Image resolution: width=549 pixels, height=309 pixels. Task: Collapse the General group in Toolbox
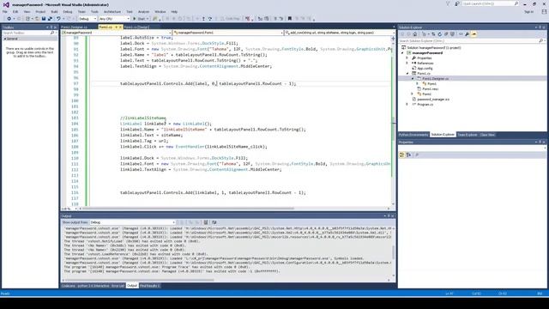(5, 39)
